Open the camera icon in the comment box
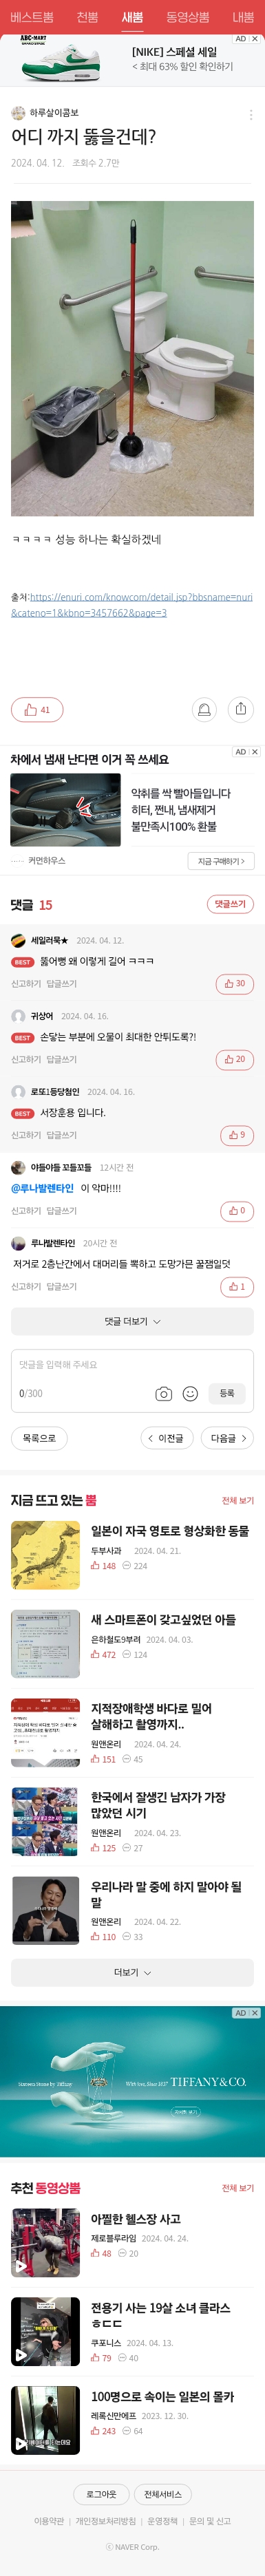The width and height of the screenshot is (265, 2576). pos(164,1393)
